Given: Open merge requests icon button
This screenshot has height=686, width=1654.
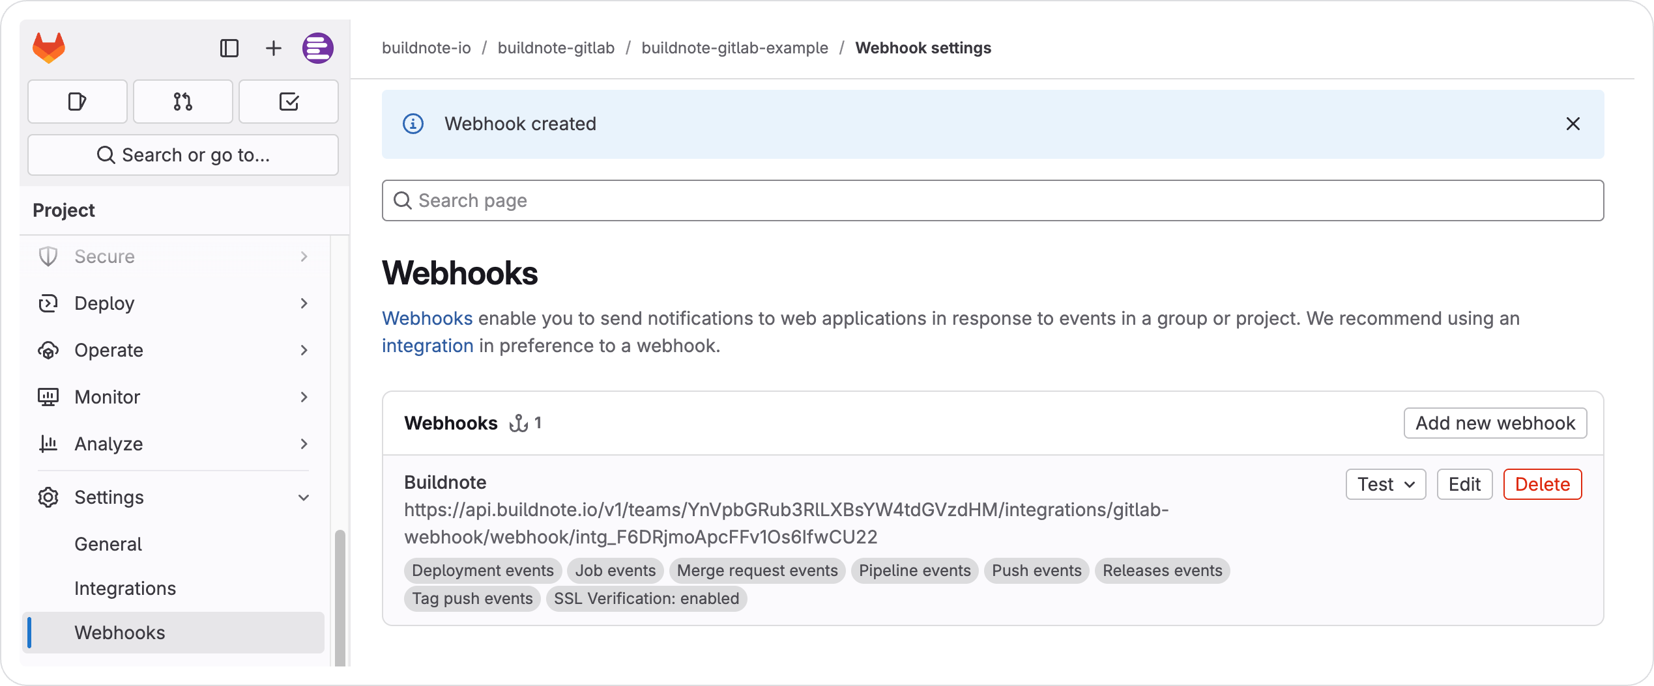Looking at the screenshot, I should [x=183, y=102].
